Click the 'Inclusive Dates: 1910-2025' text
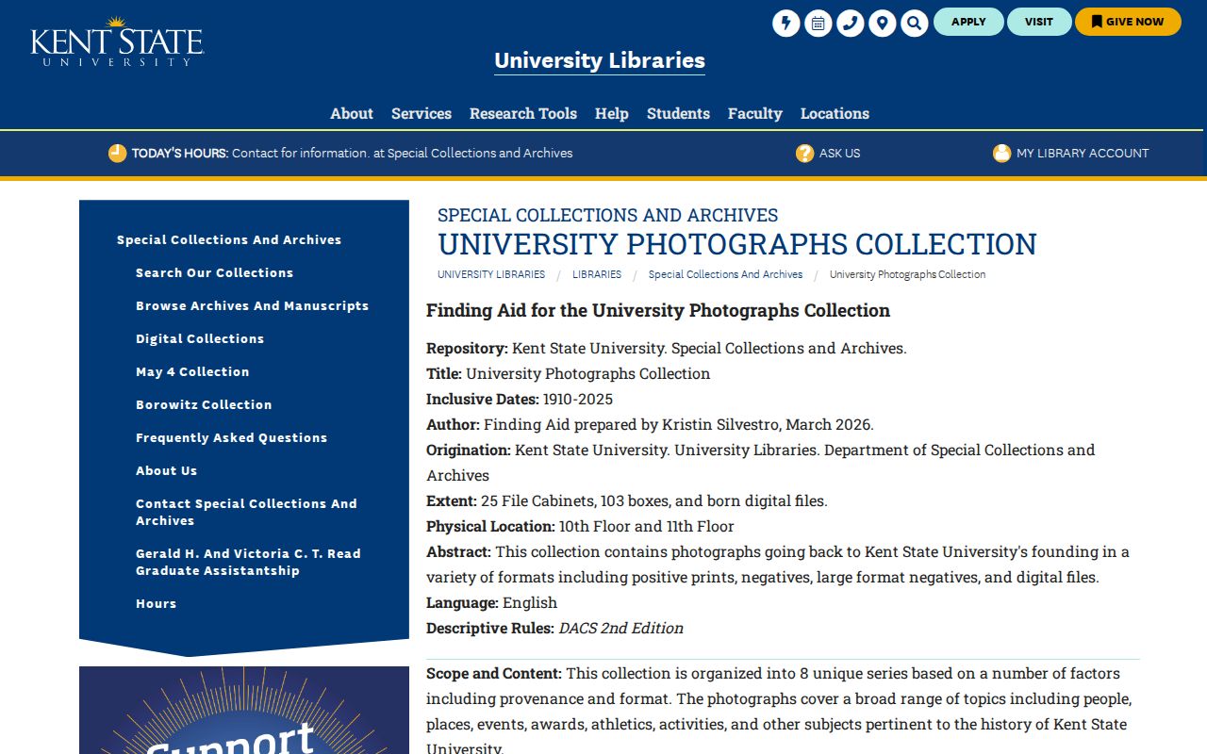This screenshot has width=1207, height=754. (x=520, y=399)
